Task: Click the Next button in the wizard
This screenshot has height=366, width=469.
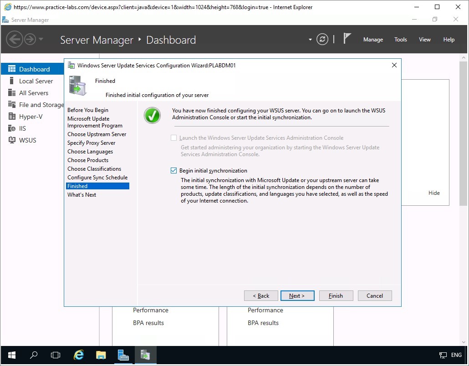Action: pos(297,296)
